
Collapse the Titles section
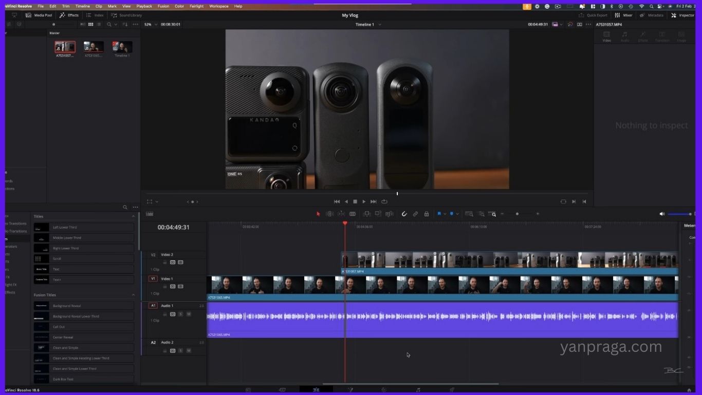pos(134,217)
